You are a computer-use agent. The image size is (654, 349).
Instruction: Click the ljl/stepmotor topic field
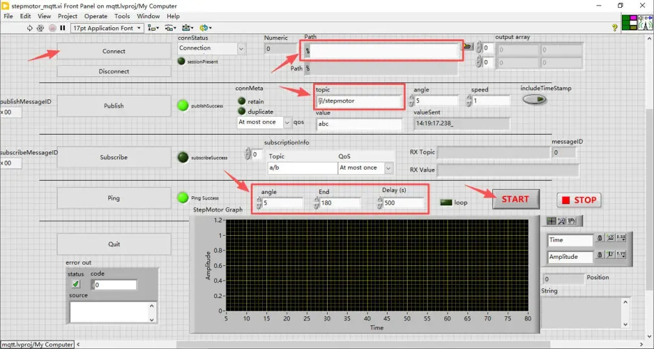click(x=359, y=101)
